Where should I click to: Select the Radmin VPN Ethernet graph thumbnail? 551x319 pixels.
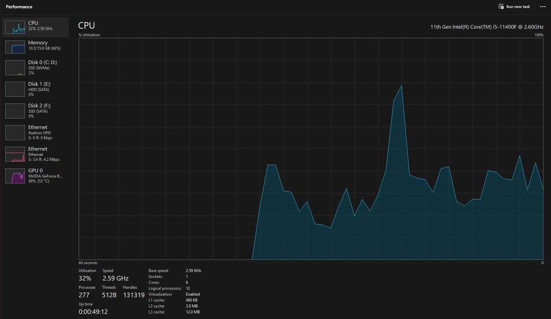[15, 132]
